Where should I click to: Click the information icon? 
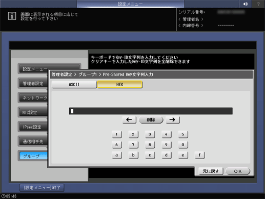[12, 16]
